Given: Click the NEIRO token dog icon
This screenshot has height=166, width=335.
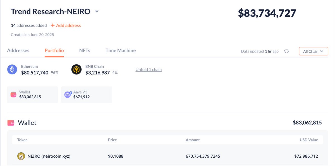Looking at the screenshot, I should 21,156.
